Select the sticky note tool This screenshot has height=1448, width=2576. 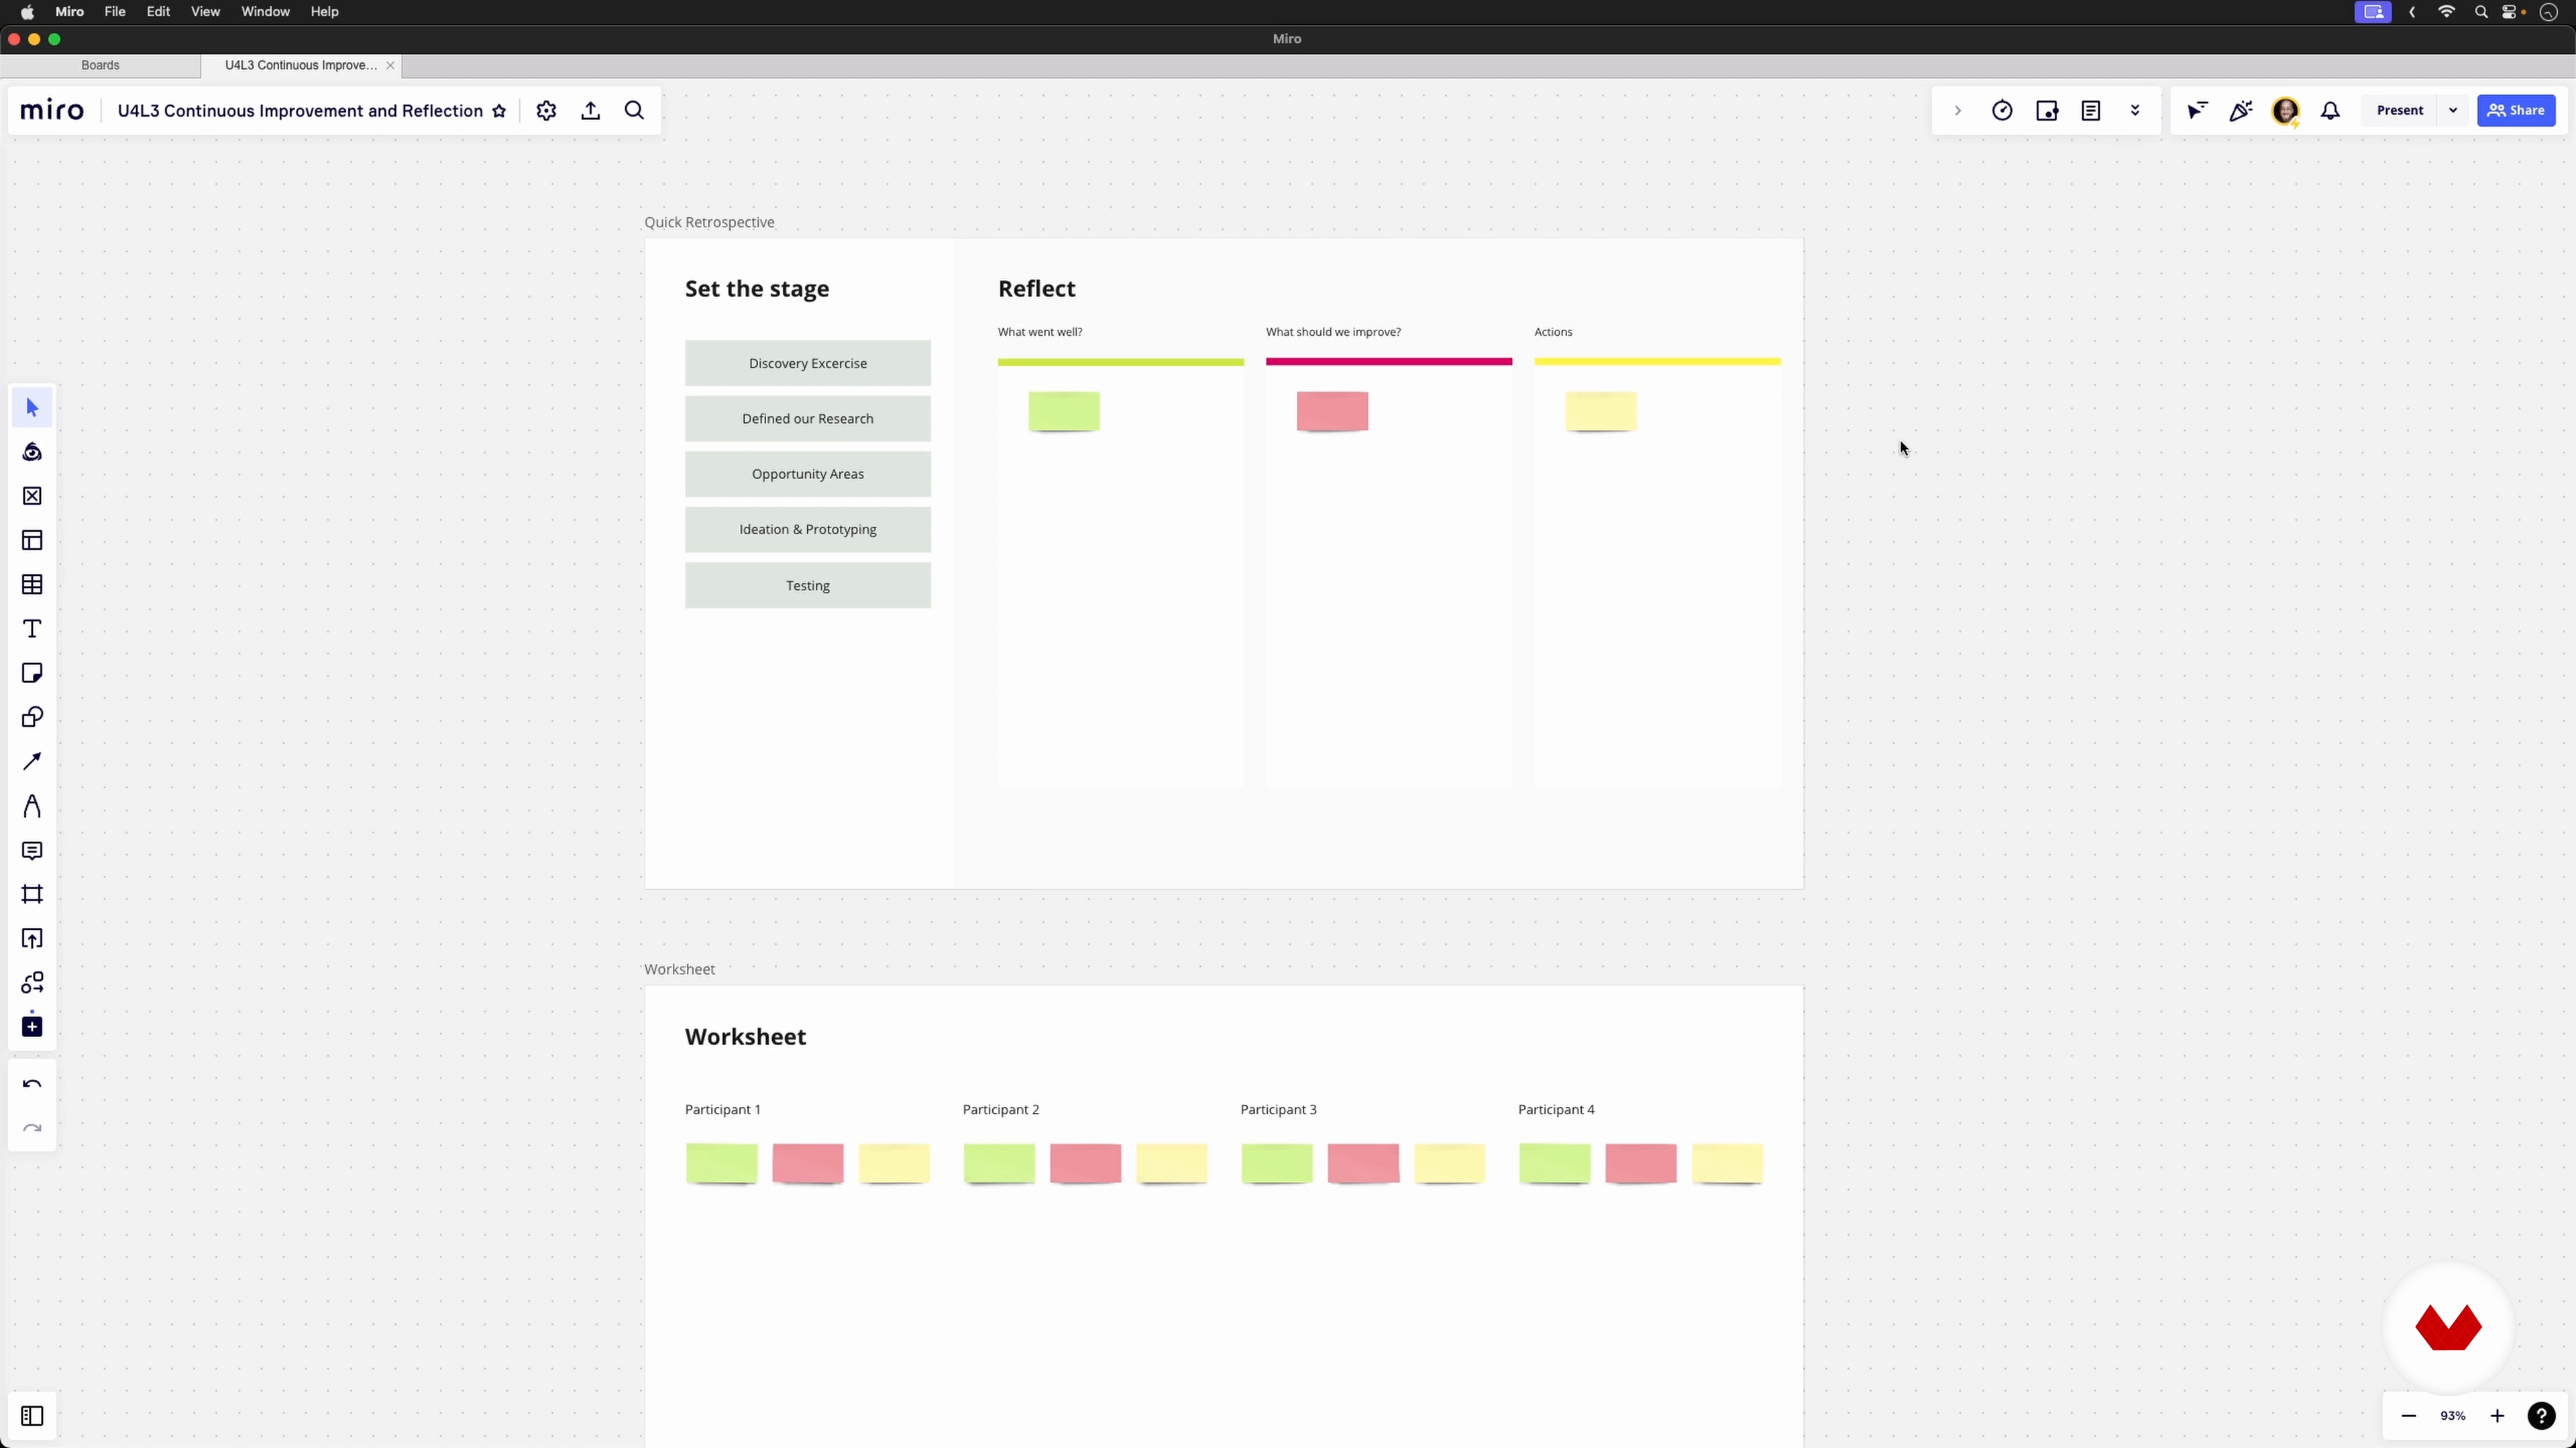tap(32, 672)
